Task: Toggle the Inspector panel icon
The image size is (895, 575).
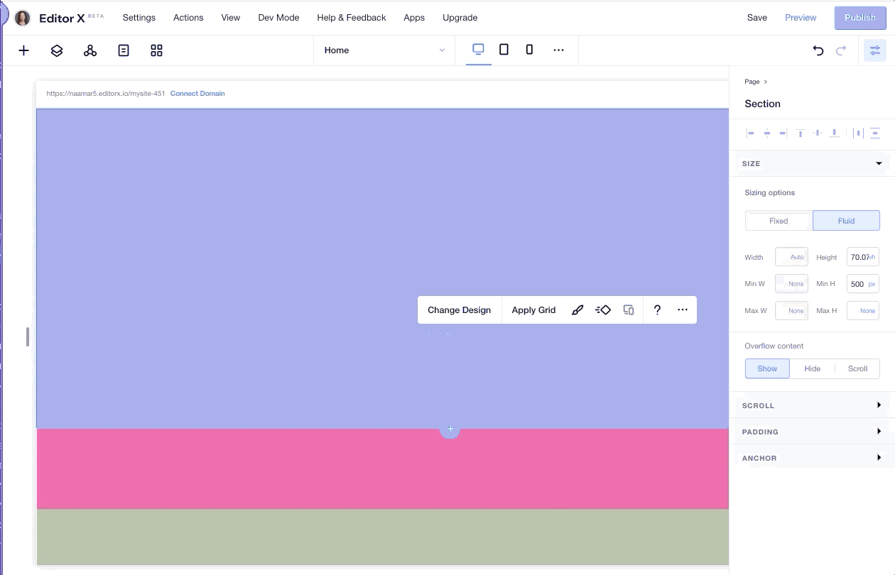Action: coord(875,50)
